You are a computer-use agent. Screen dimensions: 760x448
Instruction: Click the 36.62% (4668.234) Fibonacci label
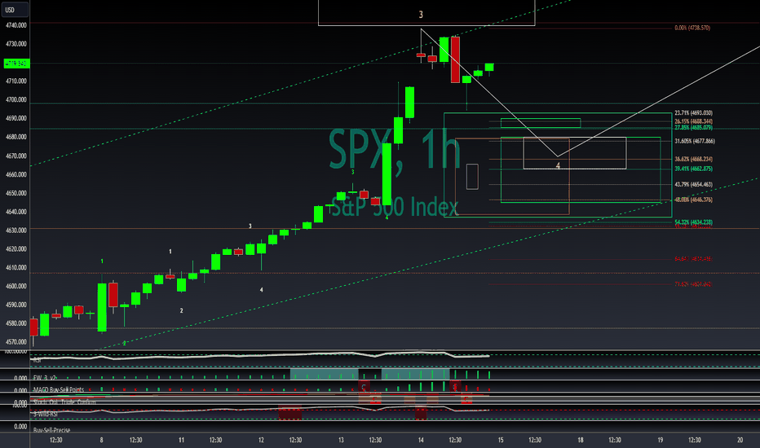[694, 160]
